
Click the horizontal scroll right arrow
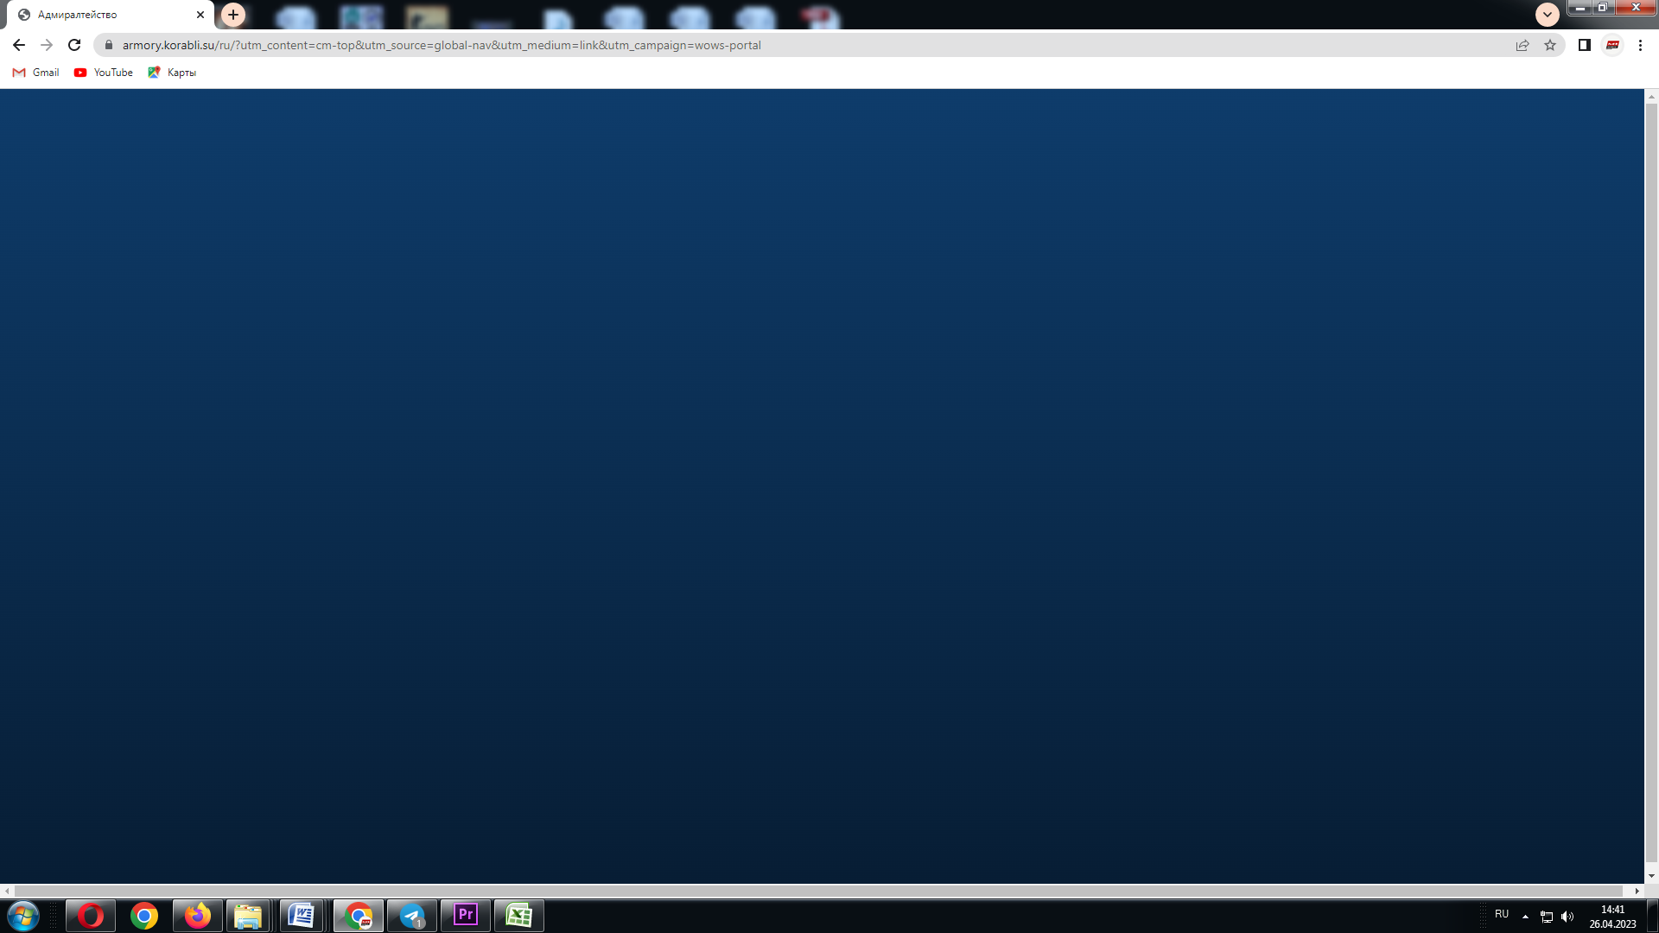pyautogui.click(x=1637, y=891)
